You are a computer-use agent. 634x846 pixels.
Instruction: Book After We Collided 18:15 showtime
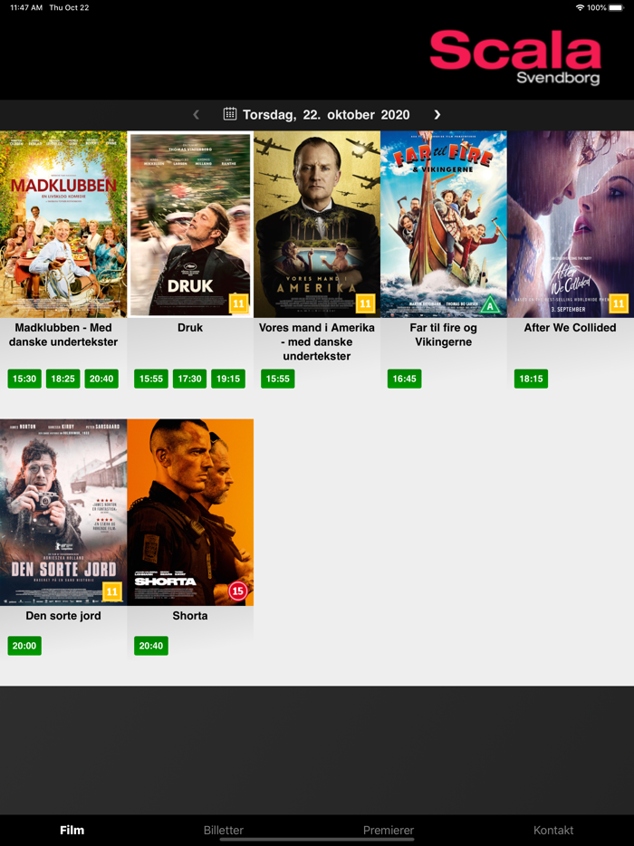click(x=531, y=379)
